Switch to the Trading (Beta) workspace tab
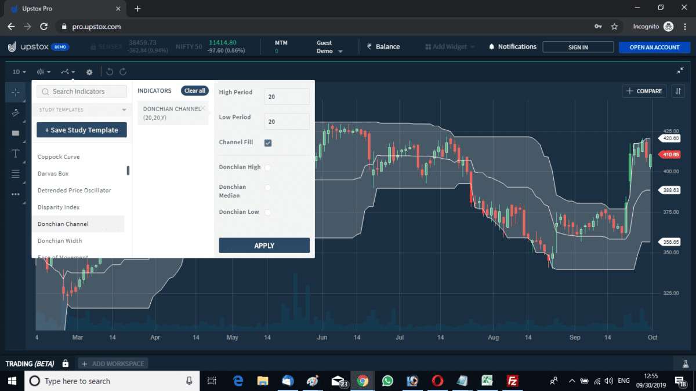Screen dimensions: 696x391 (x=29, y=364)
